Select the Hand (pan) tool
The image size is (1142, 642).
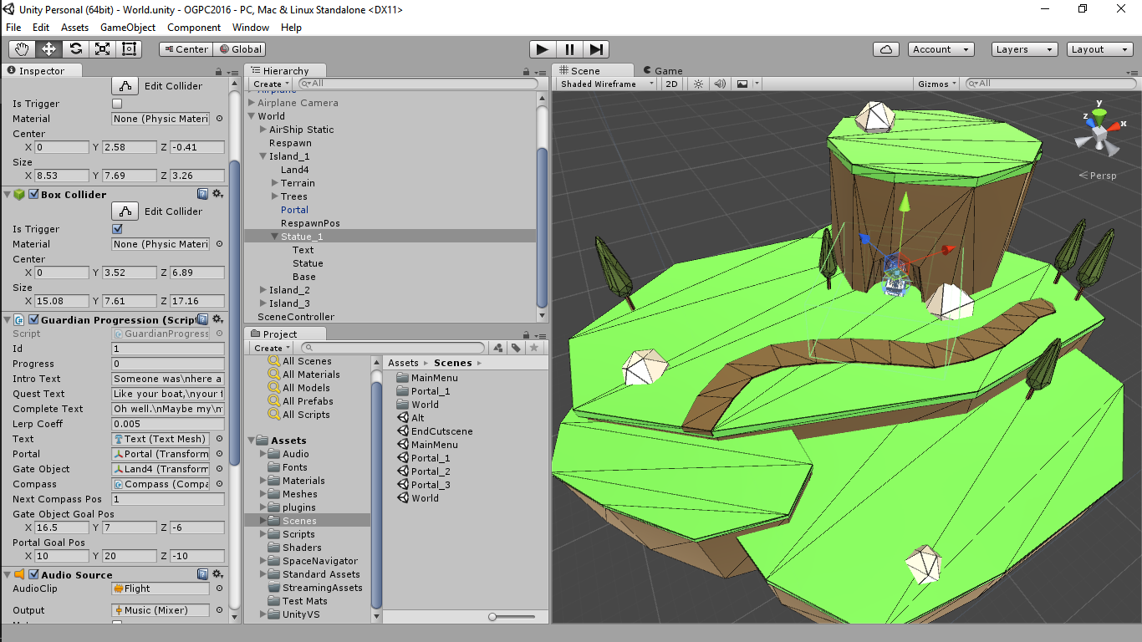coord(21,48)
